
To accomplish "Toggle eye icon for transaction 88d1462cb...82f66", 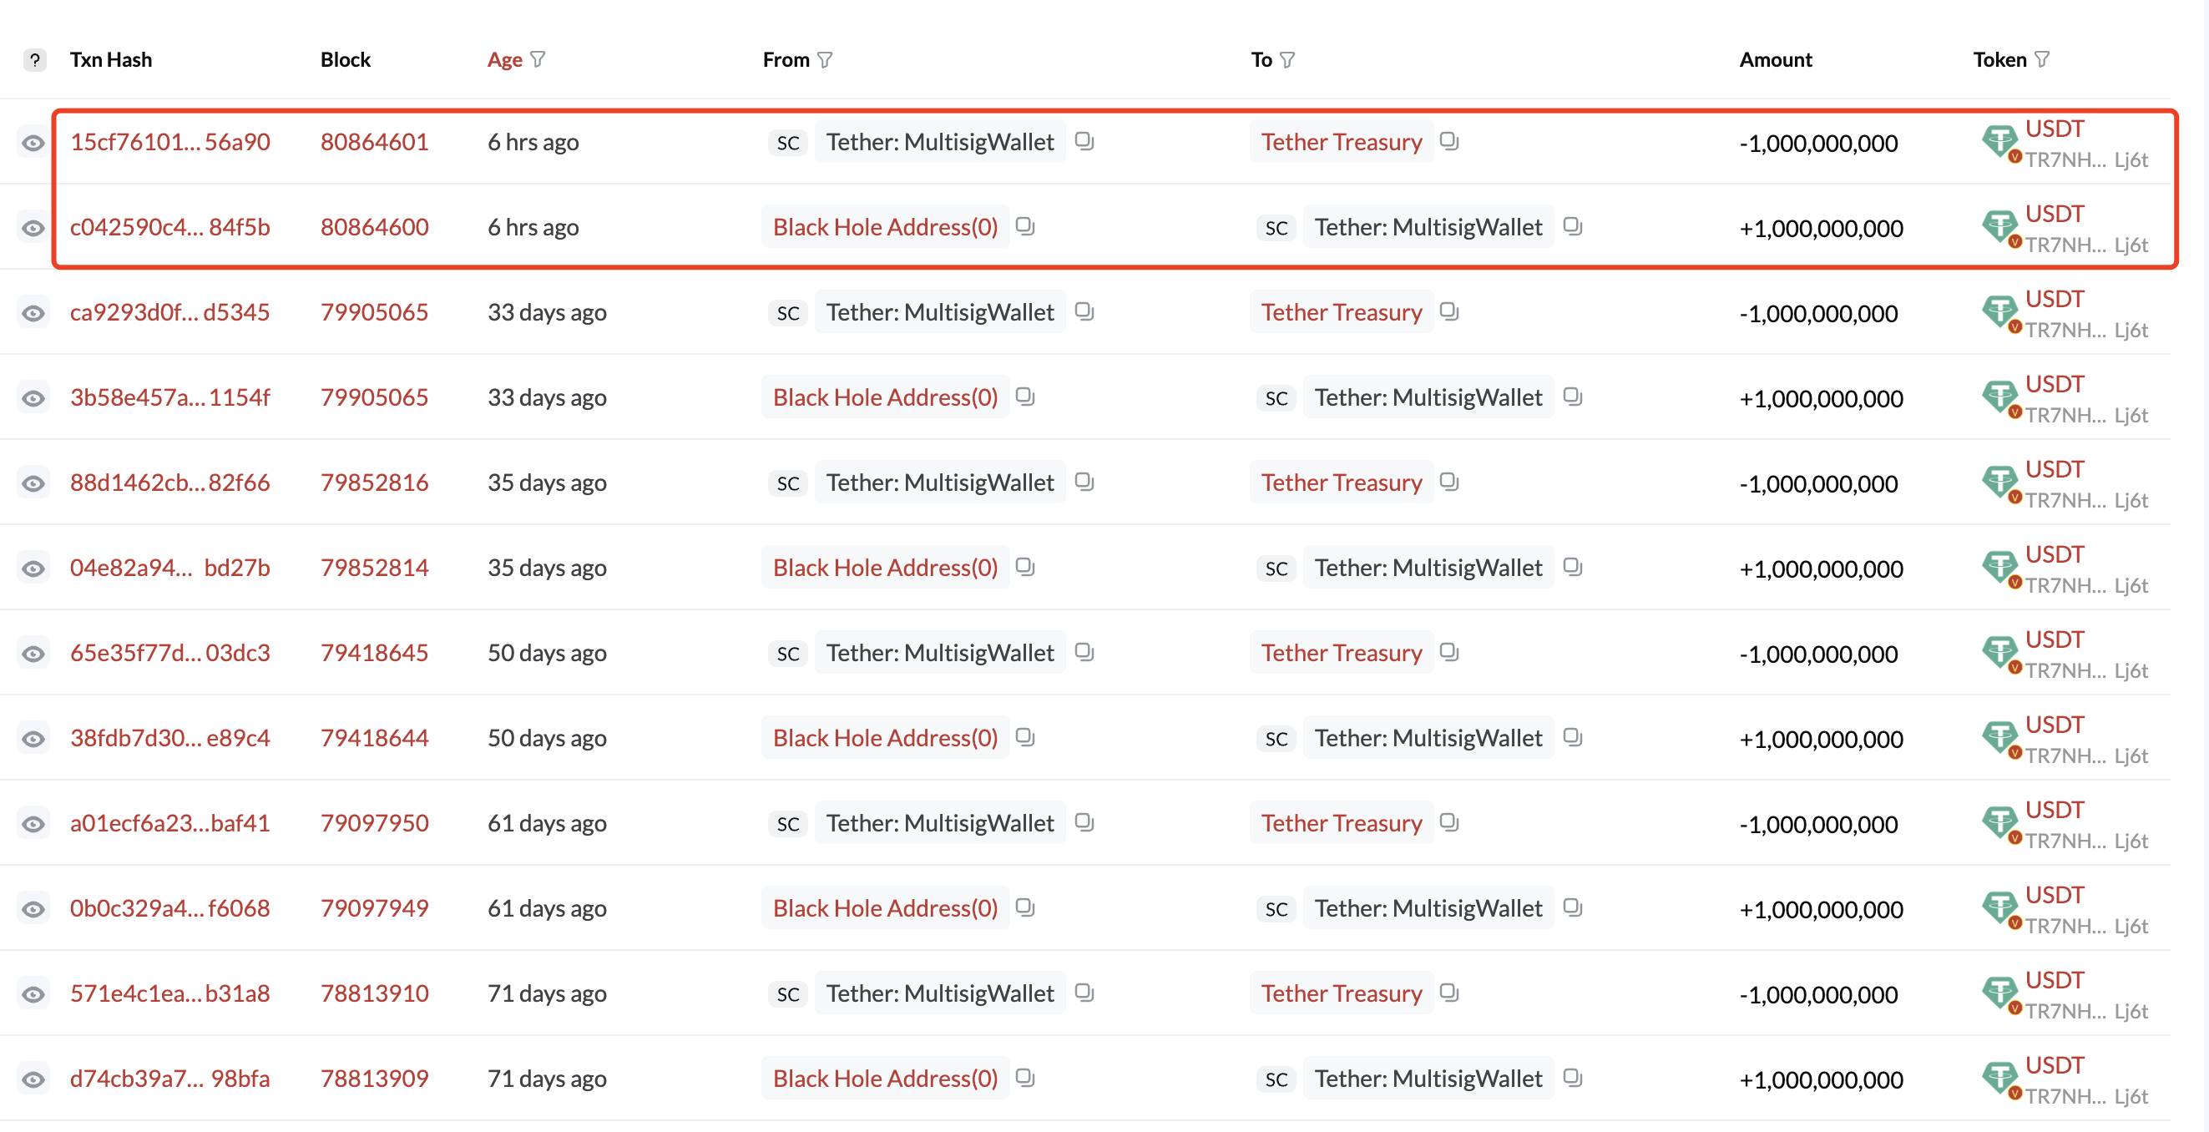I will tap(33, 483).
